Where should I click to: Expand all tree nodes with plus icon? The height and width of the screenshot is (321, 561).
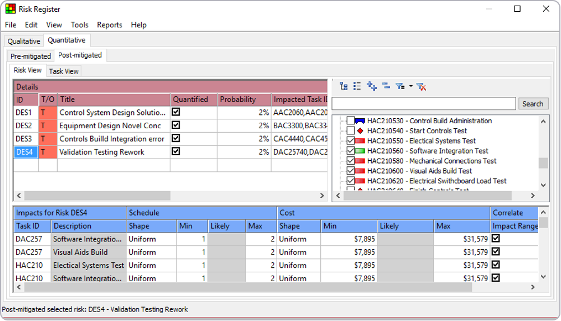(x=372, y=86)
